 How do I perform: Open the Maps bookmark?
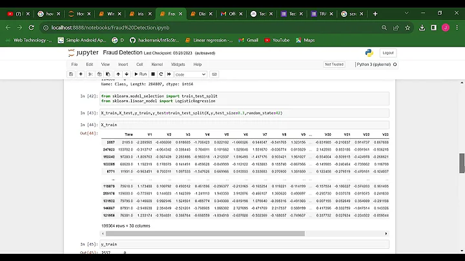point(305,40)
